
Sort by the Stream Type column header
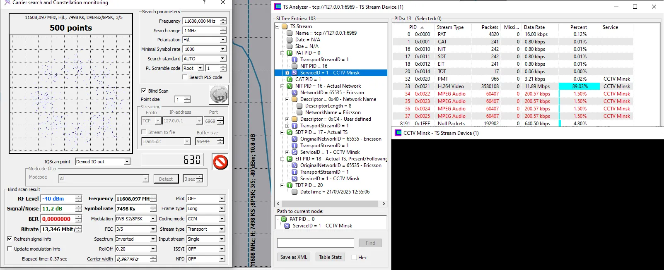450,27
